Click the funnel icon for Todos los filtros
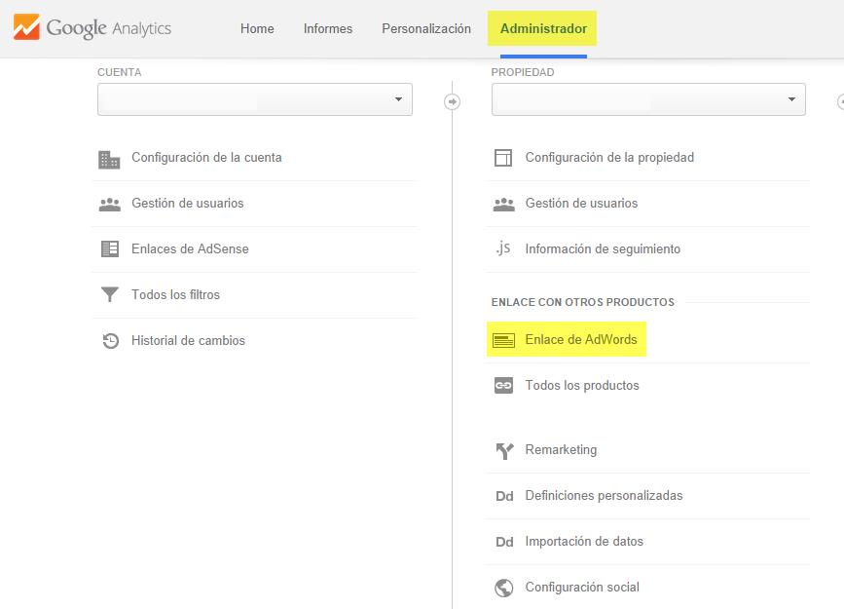 [x=109, y=295]
